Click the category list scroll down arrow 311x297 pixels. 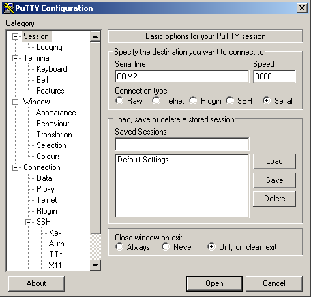[x=95, y=266]
